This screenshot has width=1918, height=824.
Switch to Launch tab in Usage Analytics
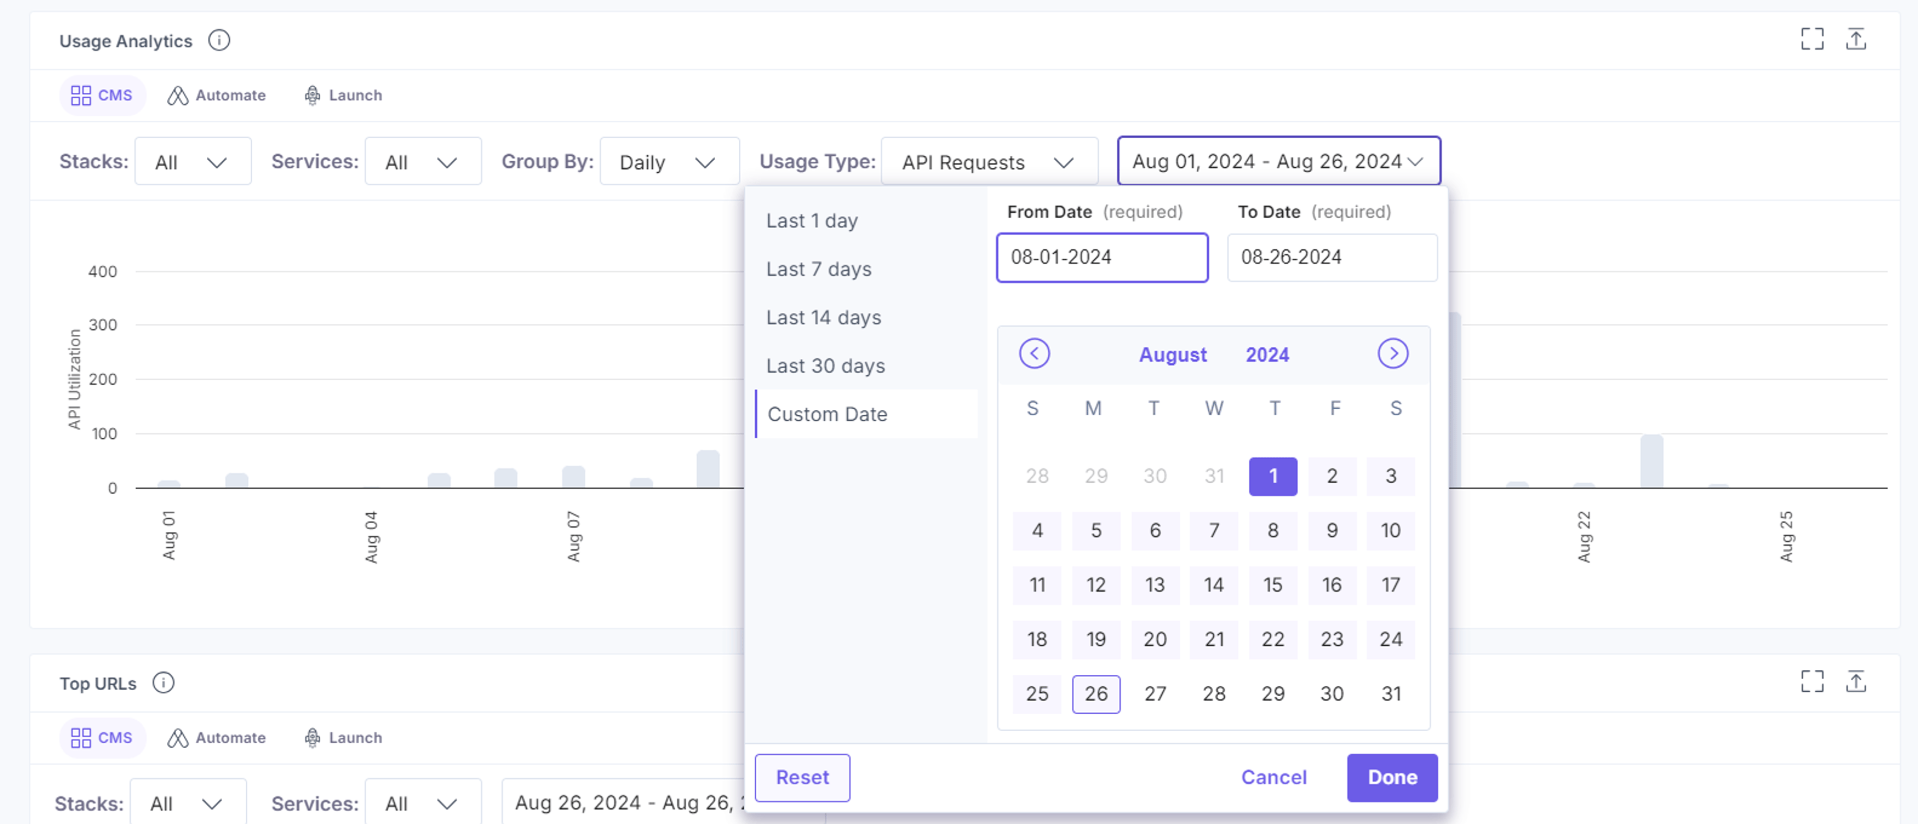click(x=343, y=95)
